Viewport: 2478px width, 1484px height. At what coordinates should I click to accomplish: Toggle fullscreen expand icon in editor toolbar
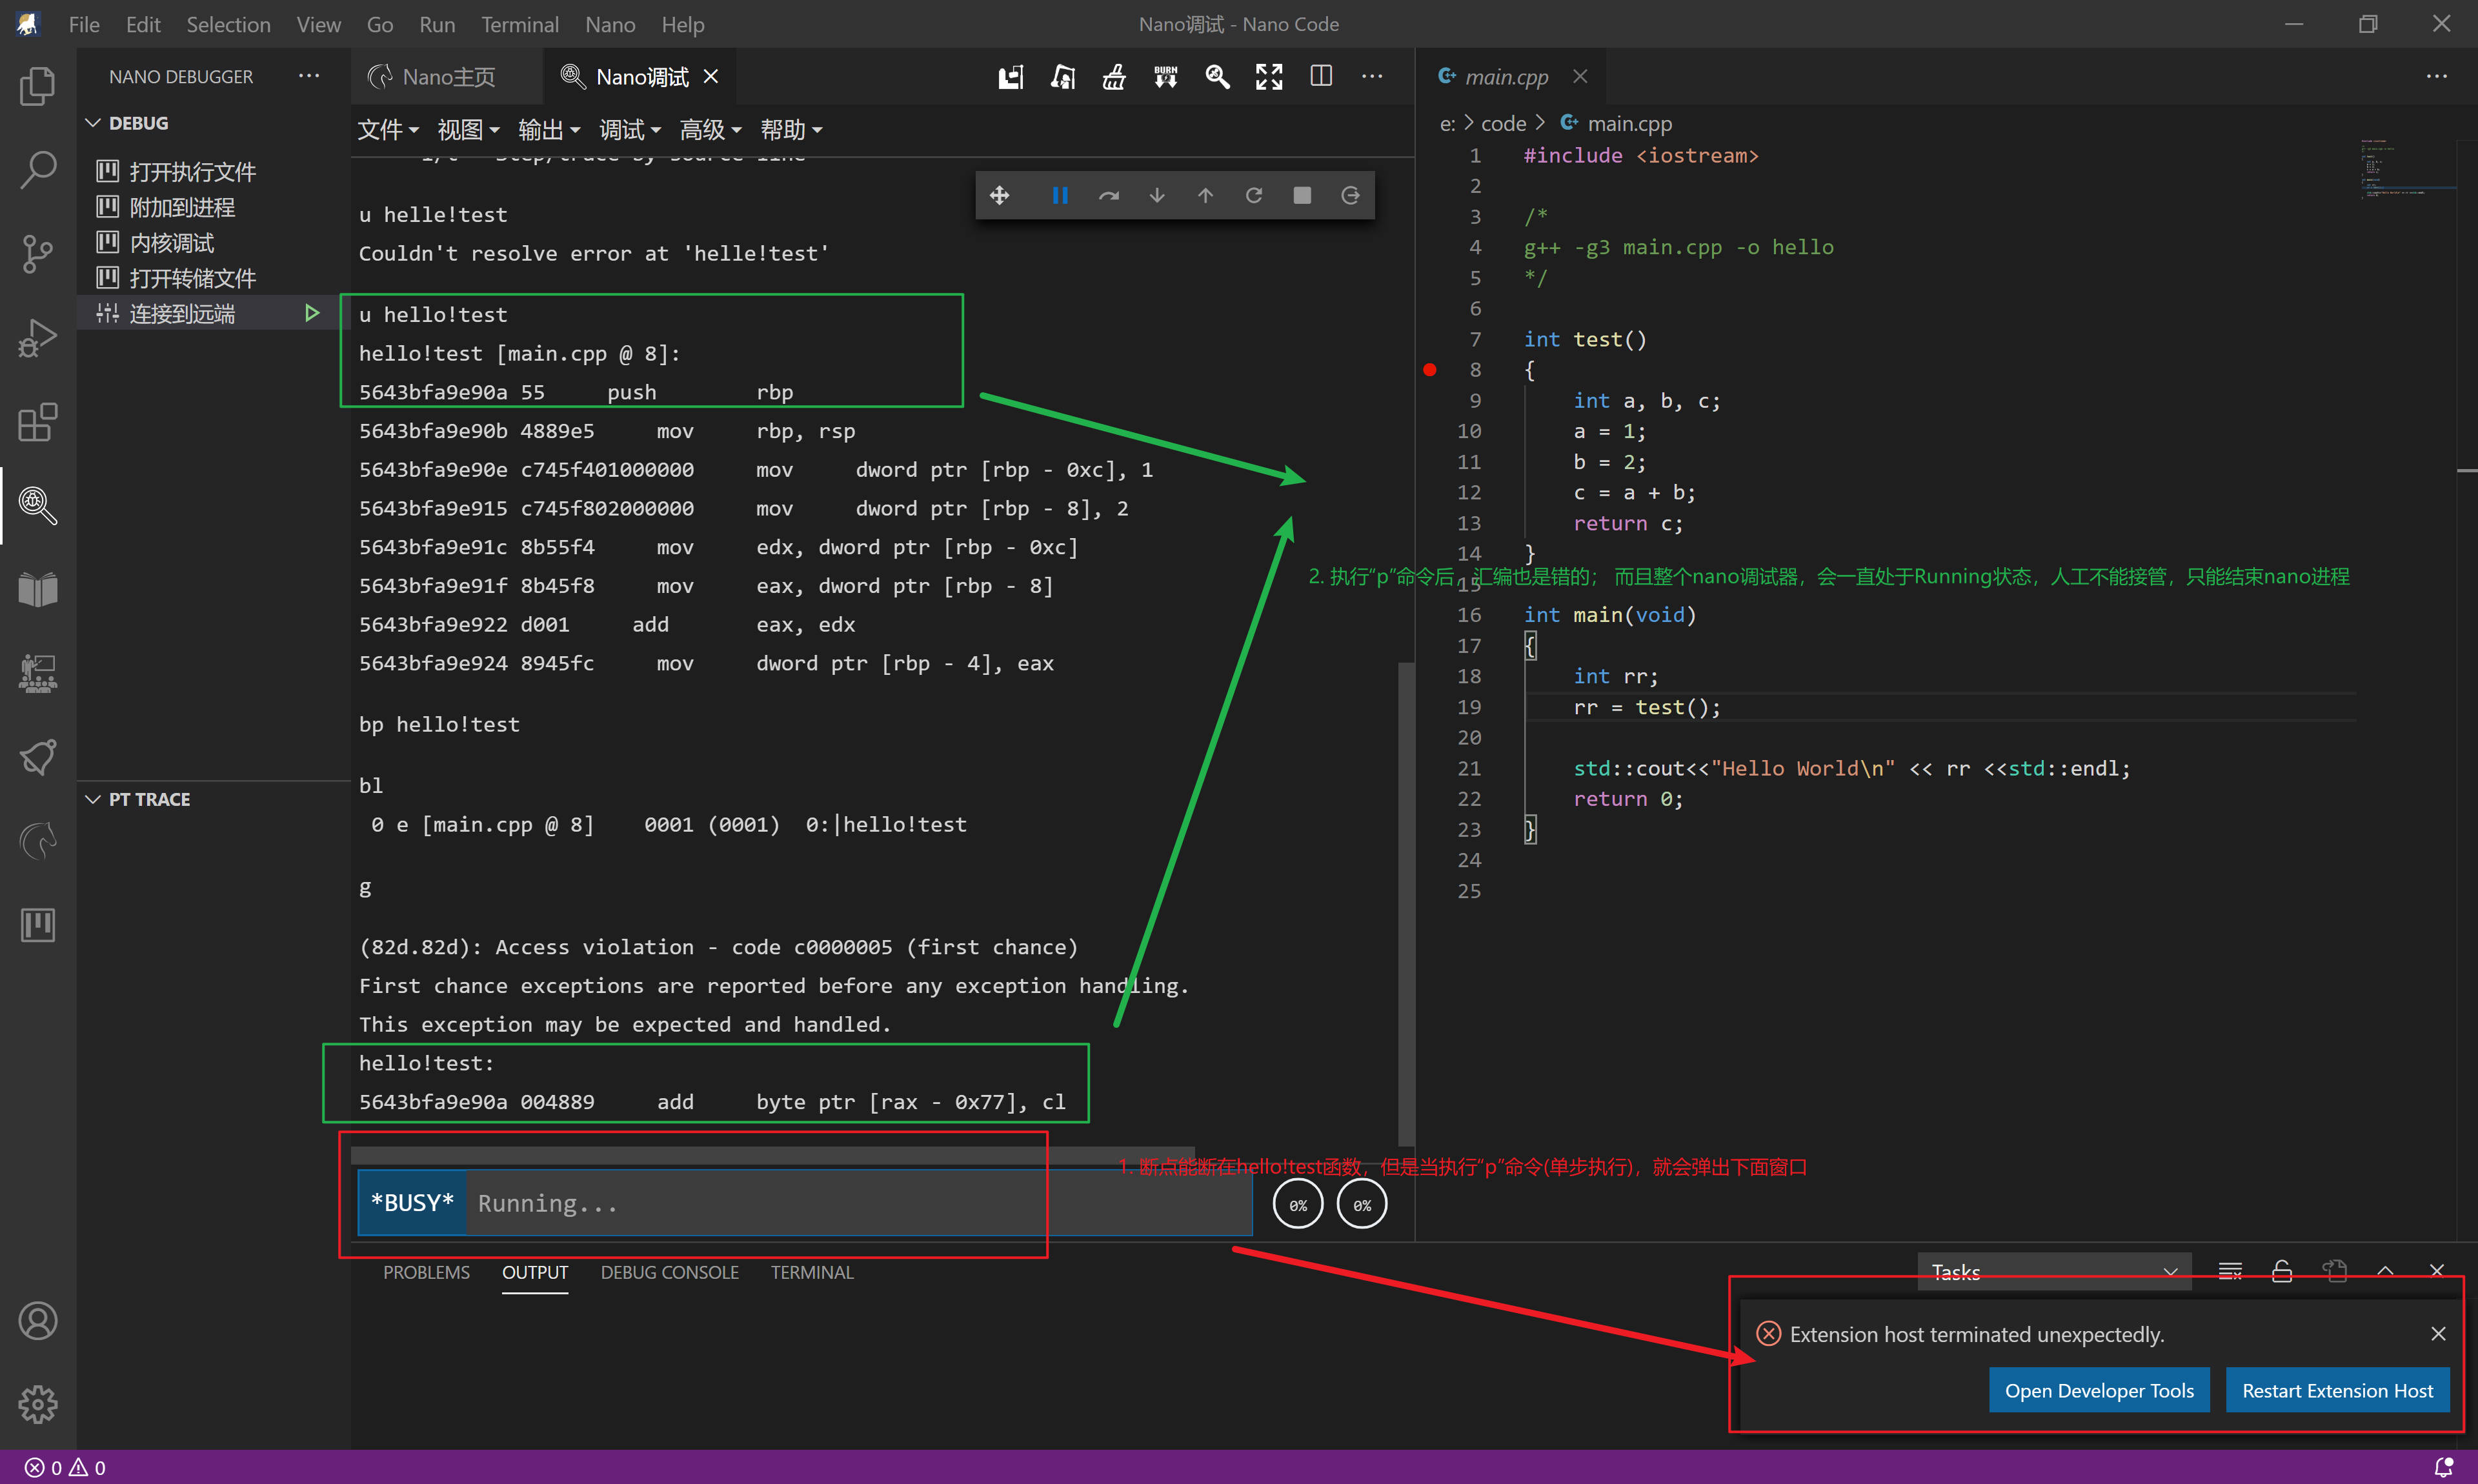tap(1269, 77)
